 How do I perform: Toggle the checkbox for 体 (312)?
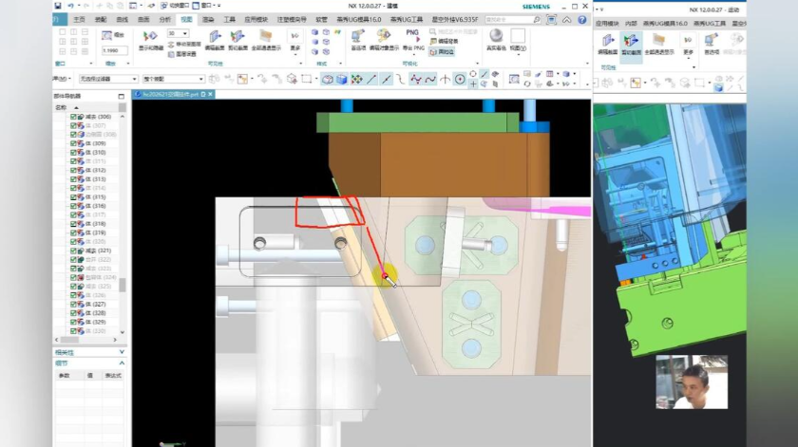point(73,171)
